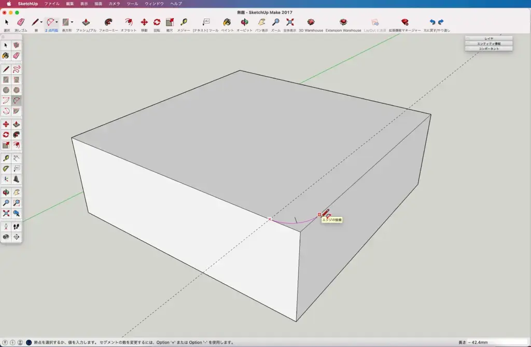The width and height of the screenshot is (531, 347).
Task: Activate the Walk footprints tool in left palette
Action: (16, 227)
